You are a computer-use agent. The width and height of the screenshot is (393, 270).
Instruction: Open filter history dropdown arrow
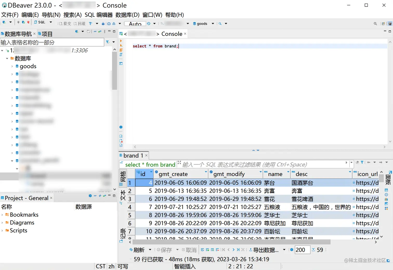[x=351, y=163]
